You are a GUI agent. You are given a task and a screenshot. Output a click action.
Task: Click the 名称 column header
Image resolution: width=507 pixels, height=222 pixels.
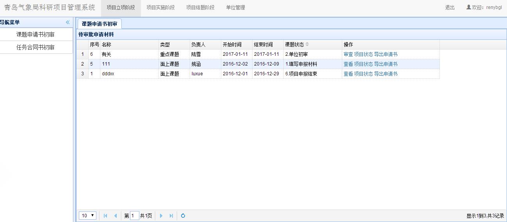(x=130, y=44)
